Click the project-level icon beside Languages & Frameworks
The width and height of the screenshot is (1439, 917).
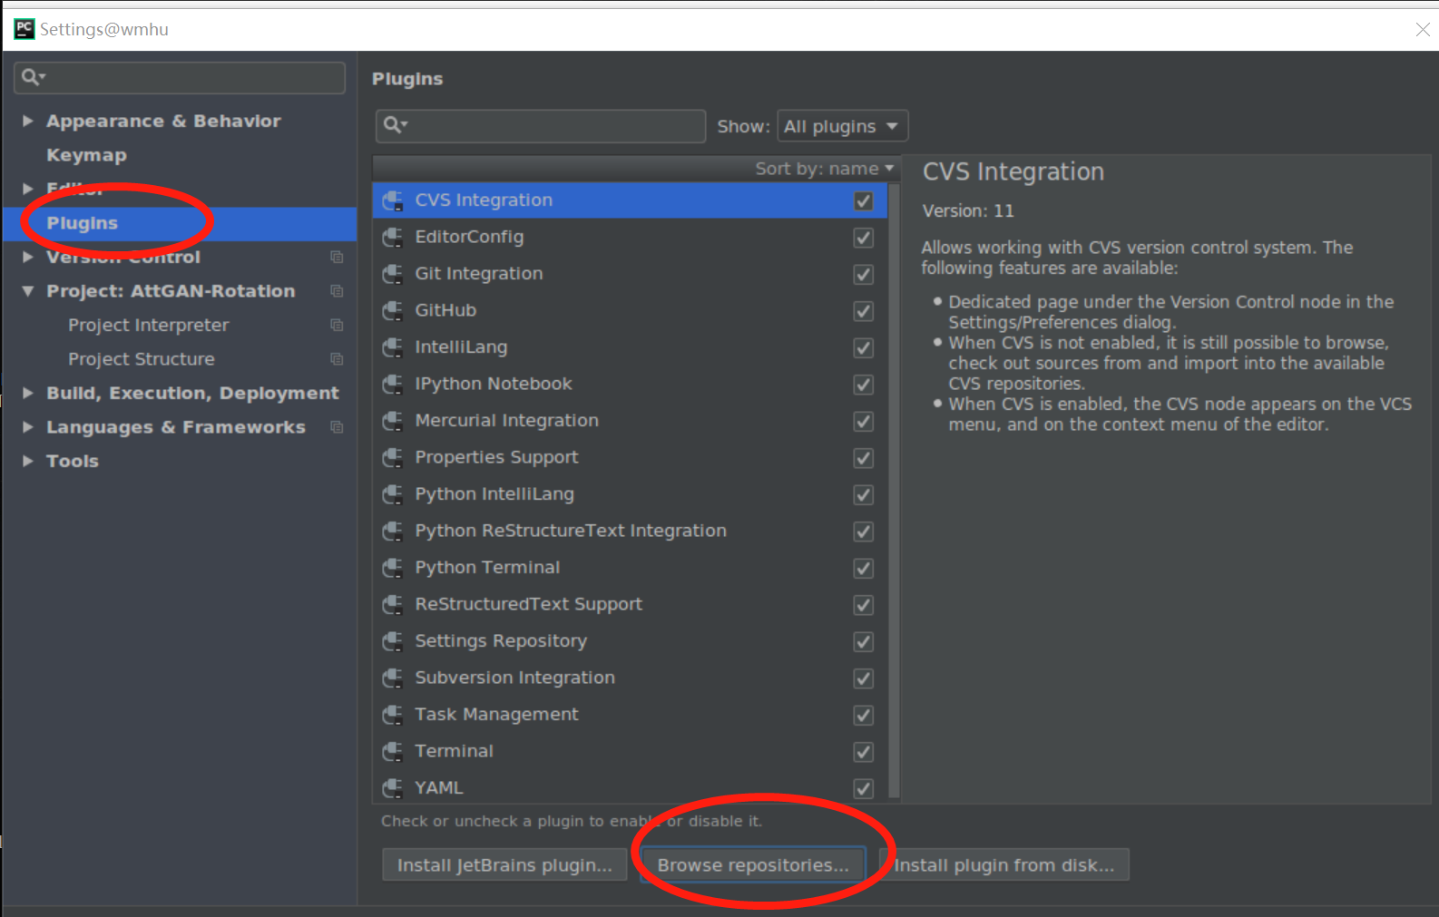(x=337, y=427)
